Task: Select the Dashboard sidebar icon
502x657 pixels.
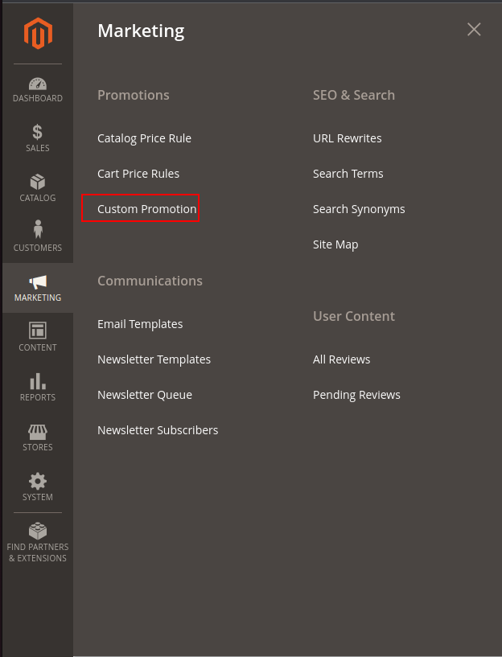Action: click(x=37, y=83)
